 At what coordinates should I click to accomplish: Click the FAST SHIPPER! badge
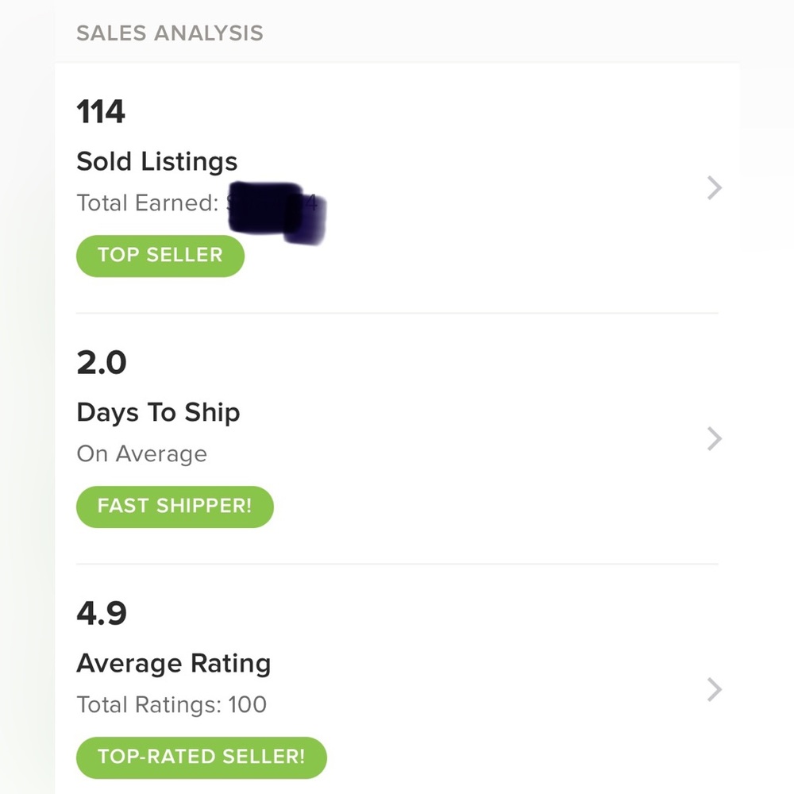point(175,507)
